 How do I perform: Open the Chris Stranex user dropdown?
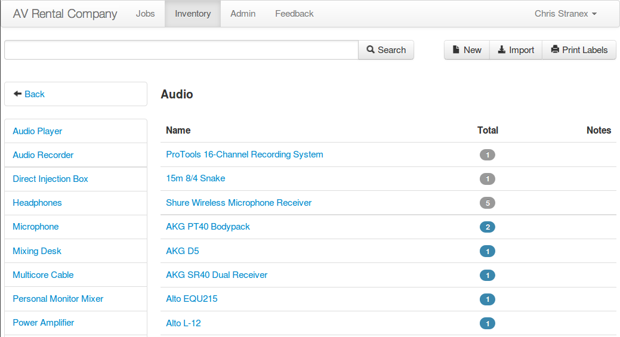pos(566,14)
